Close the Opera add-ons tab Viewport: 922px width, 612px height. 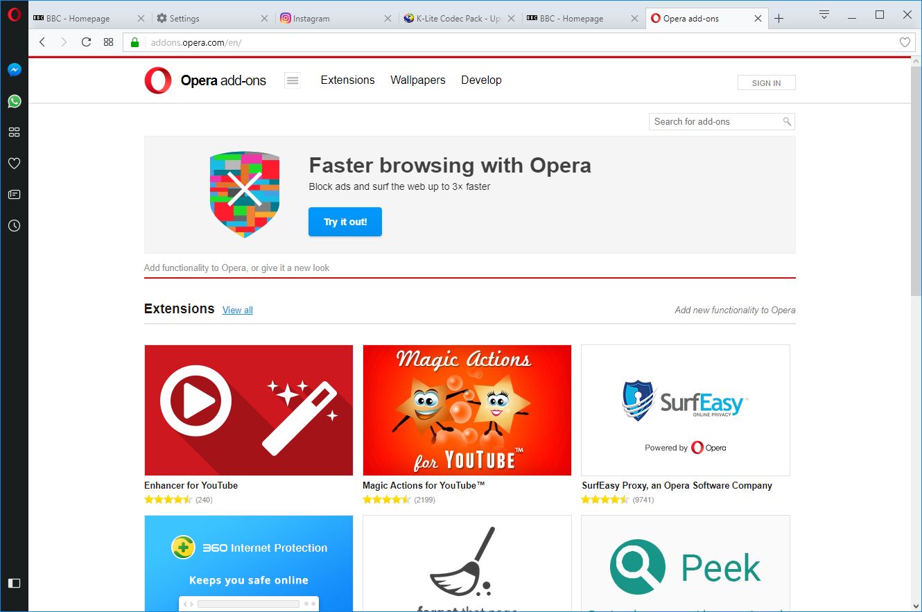758,19
